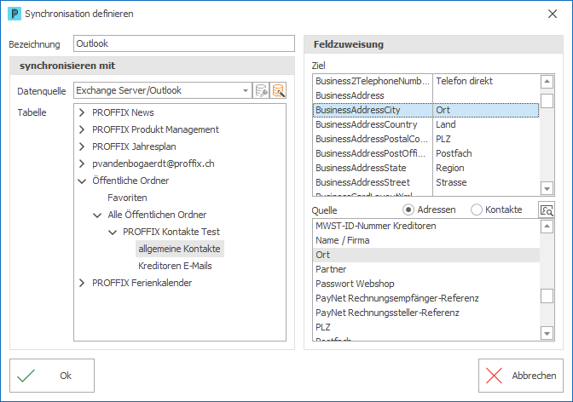Select the BusinessAddressPostOffi... row

click(425, 153)
